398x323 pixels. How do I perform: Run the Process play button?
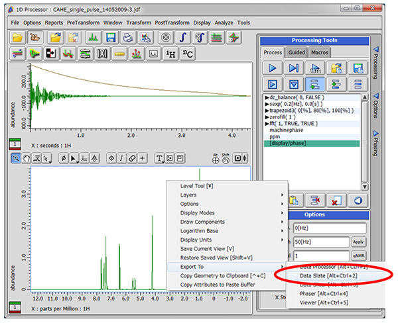pos(272,68)
